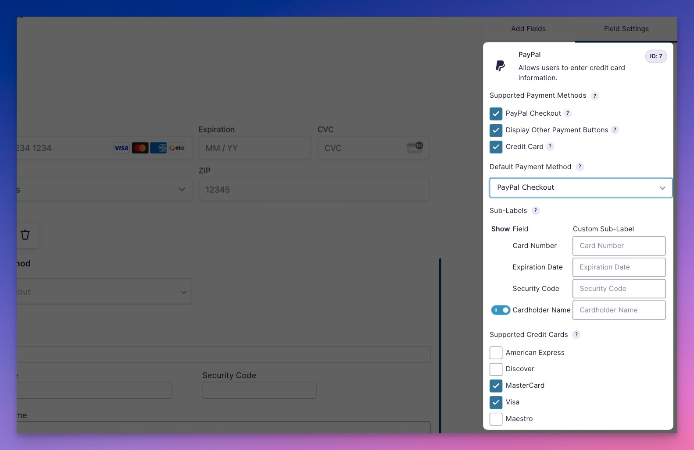This screenshot has height=450, width=694.
Task: Click the Visa card logo
Action: (122, 148)
